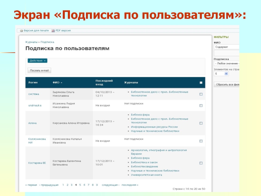The width and height of the screenshot is (261, 196).
Task: Open Алена's Библиотечное дело с прил. link
Action: click(160, 121)
